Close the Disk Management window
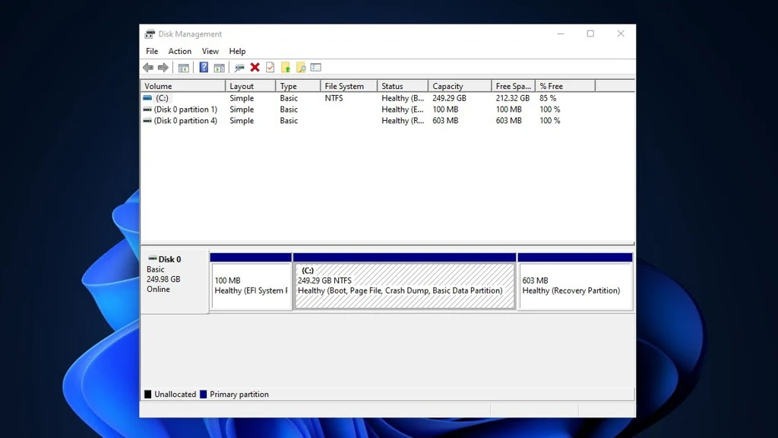The height and width of the screenshot is (438, 778). pyautogui.click(x=621, y=33)
